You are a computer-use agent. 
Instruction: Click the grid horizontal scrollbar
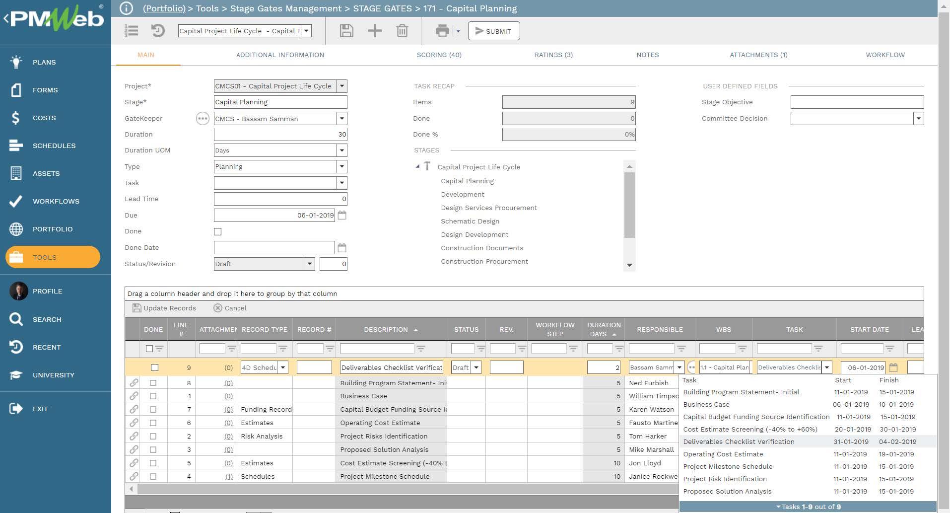point(407,489)
